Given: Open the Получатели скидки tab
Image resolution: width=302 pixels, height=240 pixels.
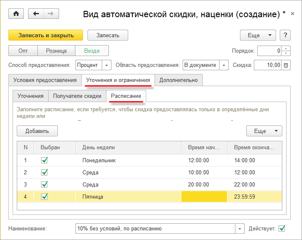Looking at the screenshot, I should click(77, 96).
